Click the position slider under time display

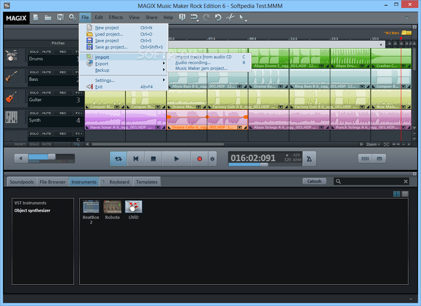coord(264,165)
